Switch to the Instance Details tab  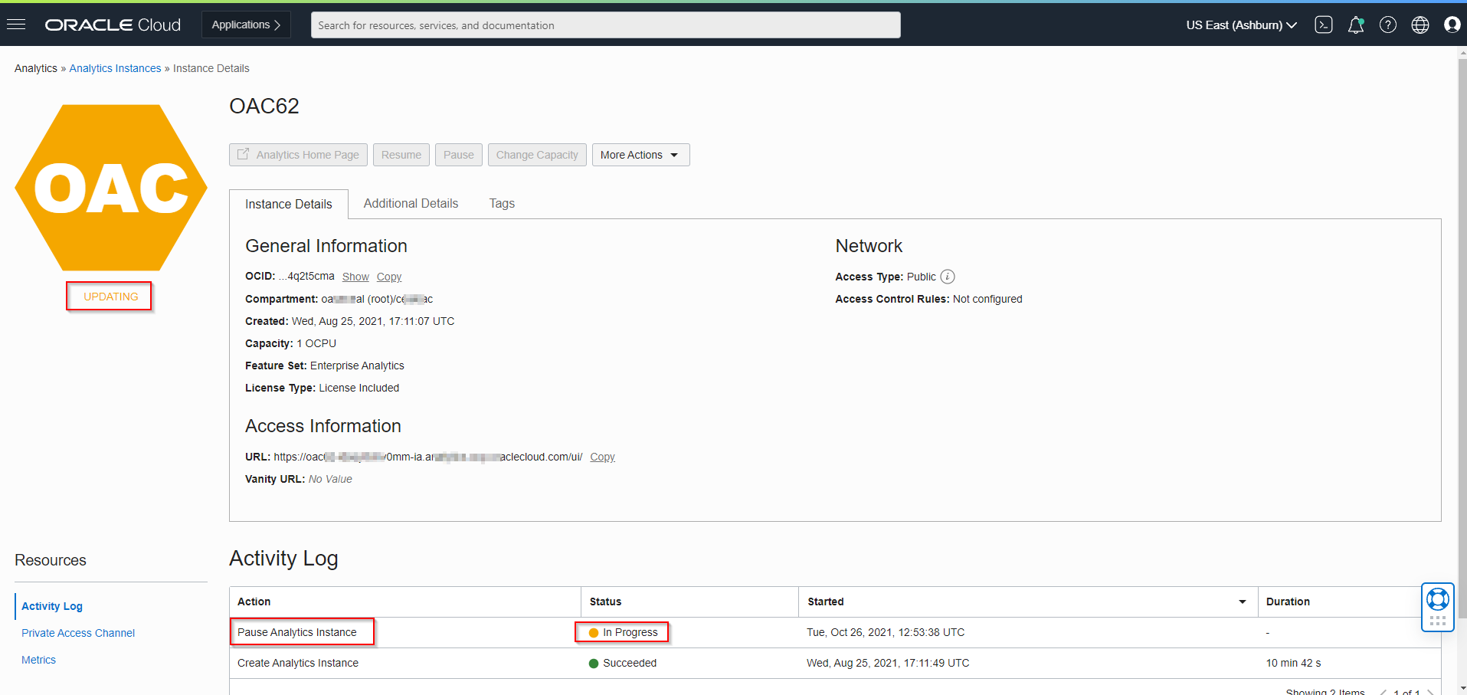click(x=289, y=204)
